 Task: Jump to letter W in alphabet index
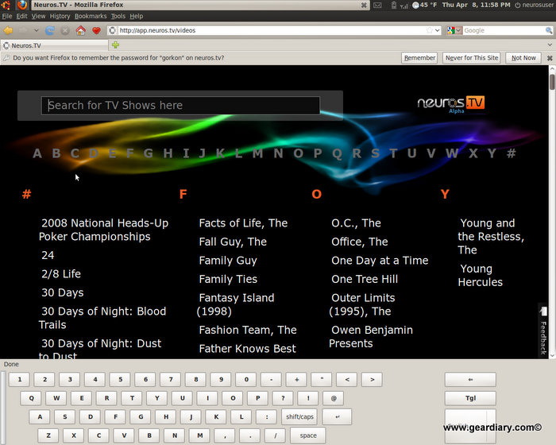click(452, 153)
